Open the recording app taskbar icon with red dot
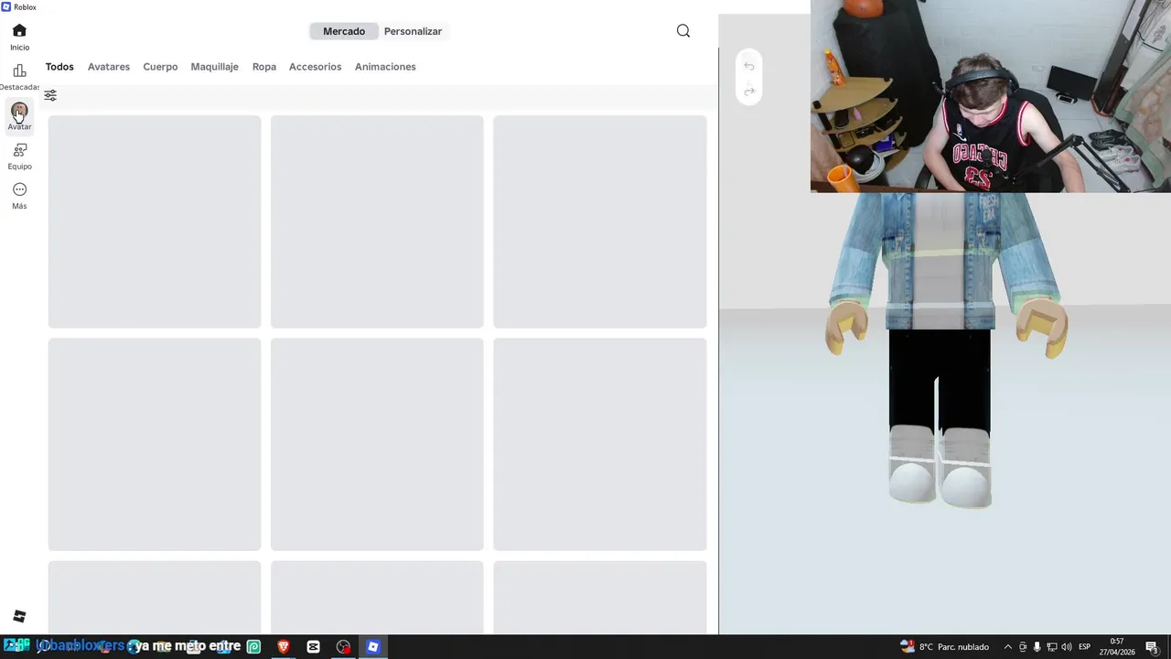 coord(343,646)
